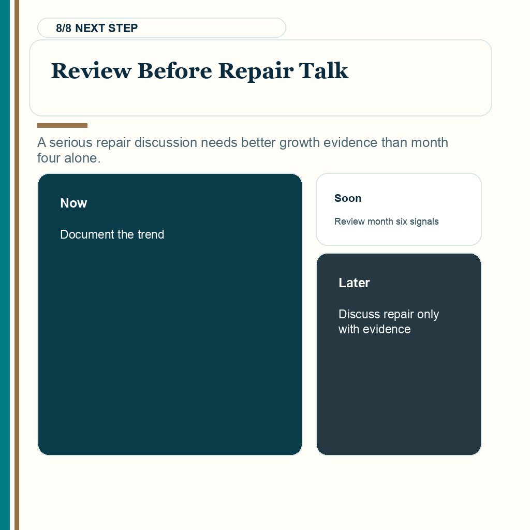Click the Later card heading
This screenshot has width=530, height=530.
[x=354, y=283]
